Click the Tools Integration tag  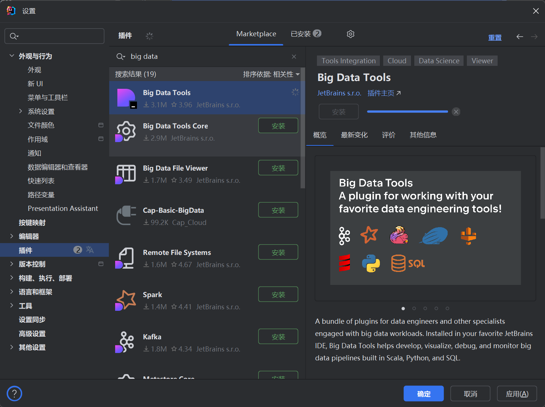point(348,61)
